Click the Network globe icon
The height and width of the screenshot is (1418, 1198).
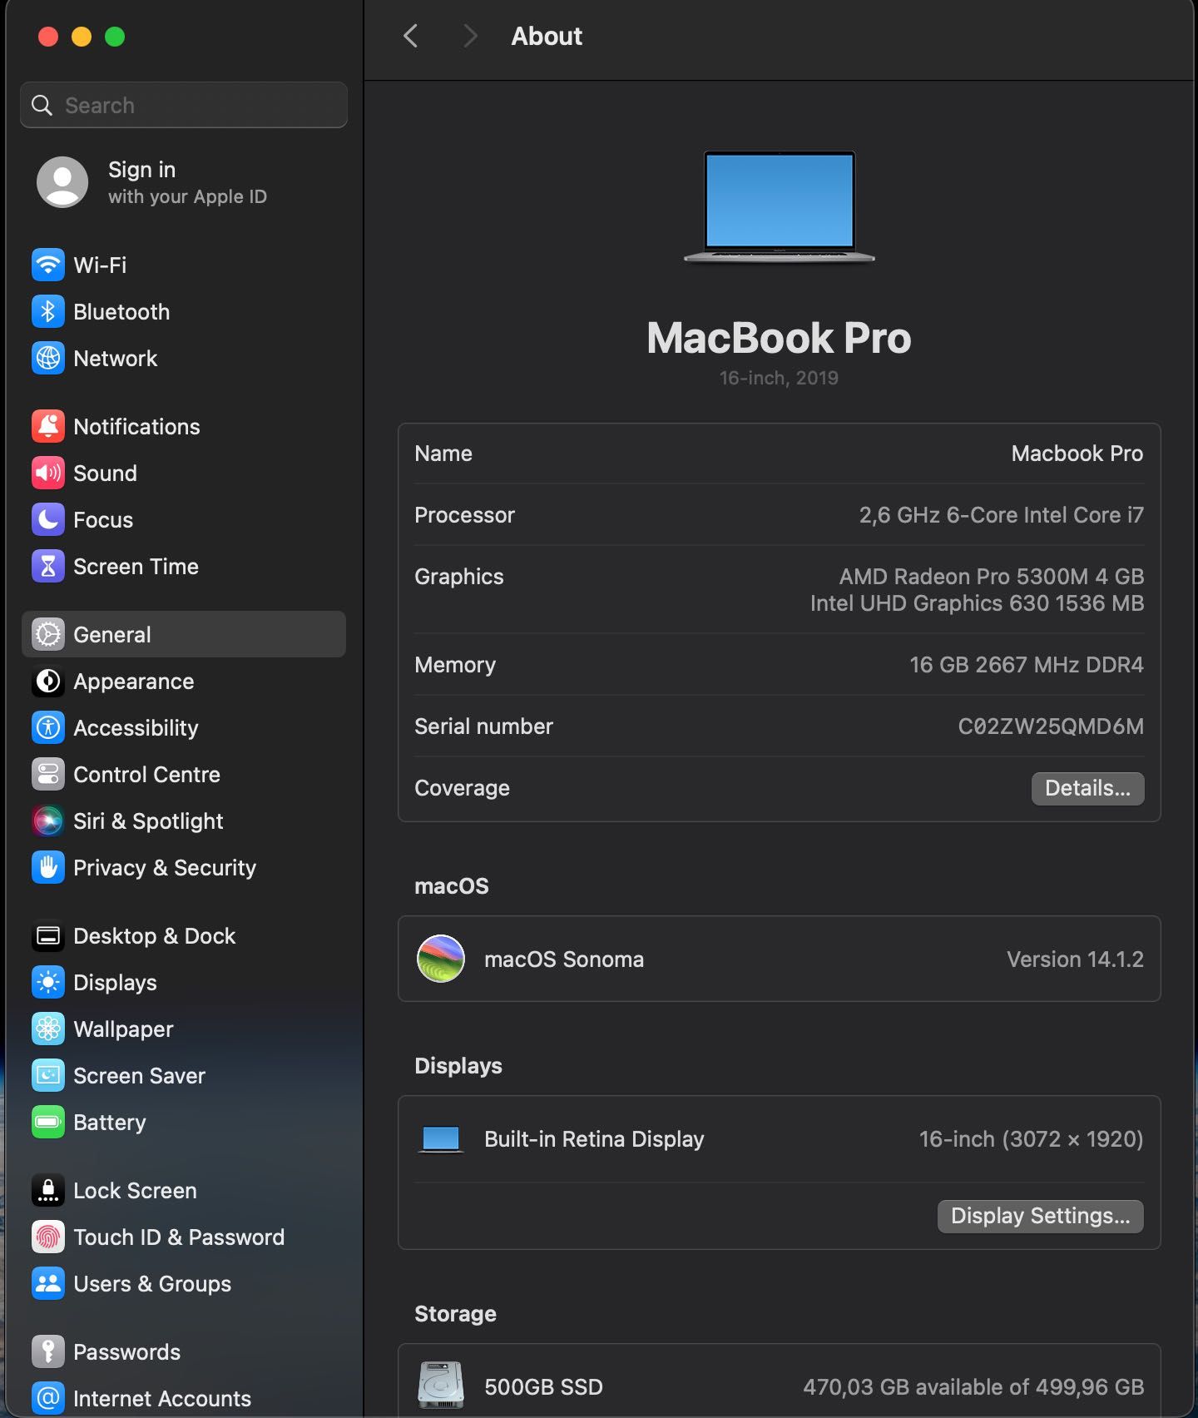48,359
